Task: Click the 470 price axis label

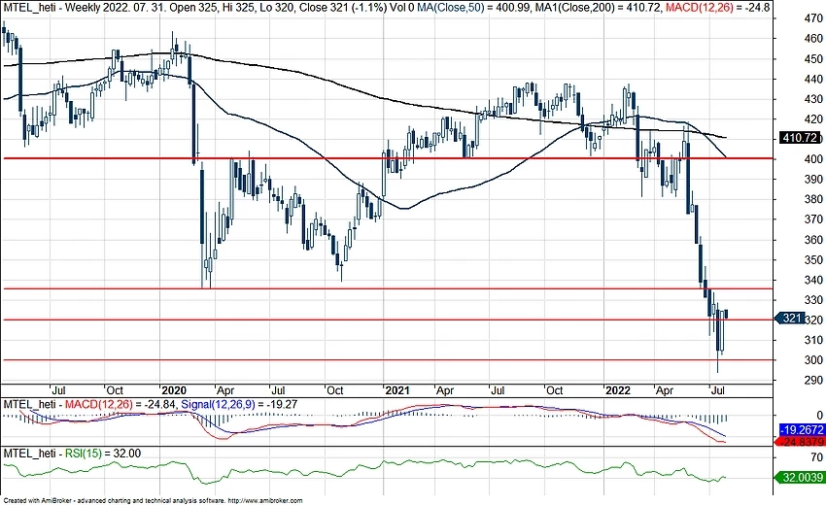Action: 813,18
